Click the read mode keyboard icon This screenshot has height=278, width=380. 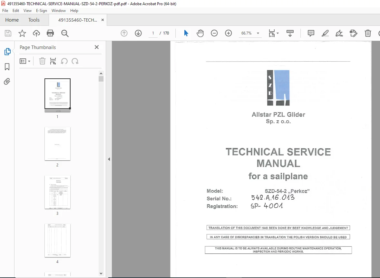(290, 33)
